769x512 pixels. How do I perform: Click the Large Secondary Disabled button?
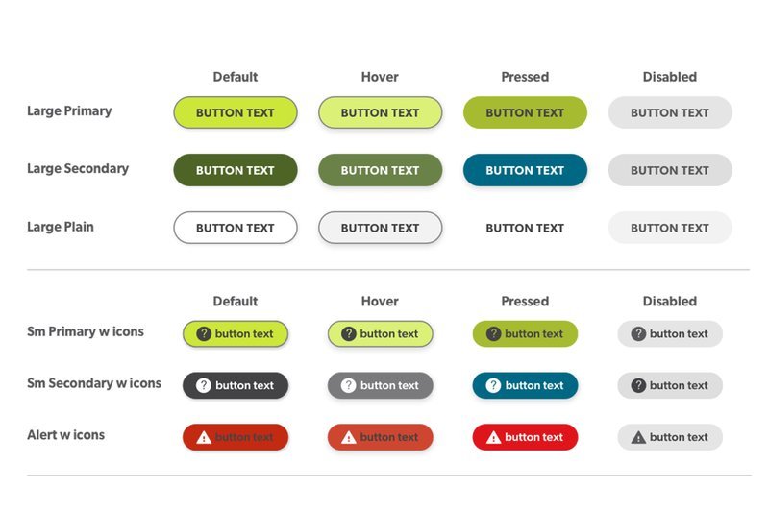point(670,170)
